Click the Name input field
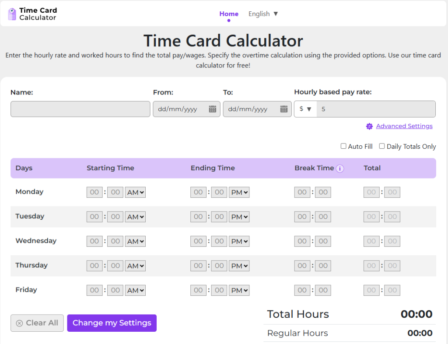This screenshot has height=344, width=448. tap(80, 109)
